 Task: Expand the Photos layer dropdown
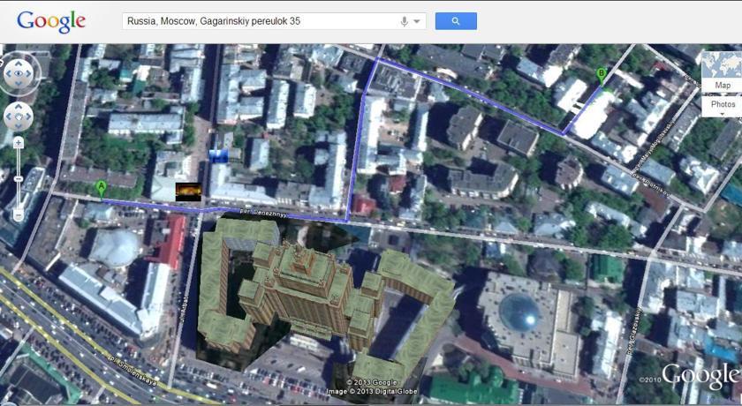pos(723,107)
